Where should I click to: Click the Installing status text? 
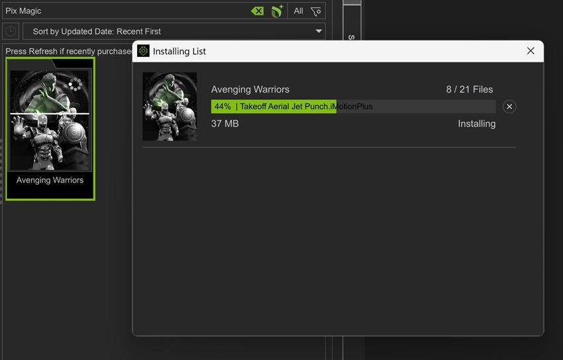point(476,124)
